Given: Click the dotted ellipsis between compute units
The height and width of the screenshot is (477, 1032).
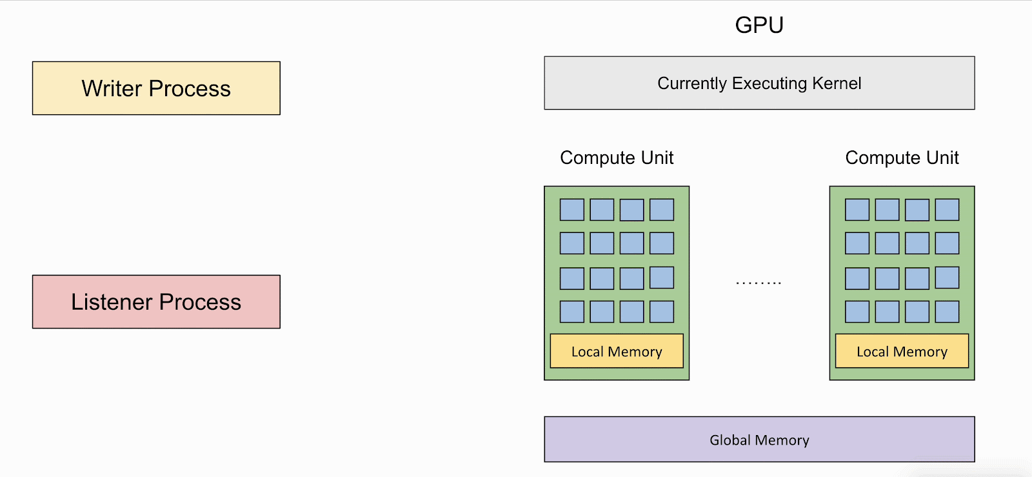Looking at the screenshot, I should pyautogui.click(x=759, y=282).
